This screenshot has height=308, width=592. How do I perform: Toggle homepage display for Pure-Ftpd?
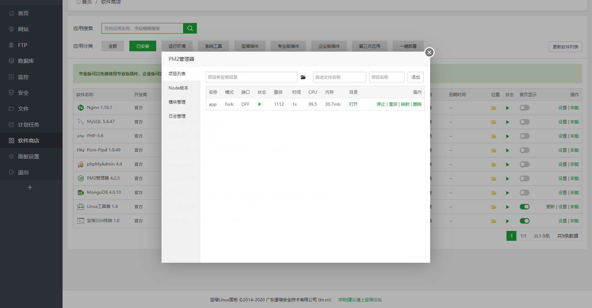click(x=524, y=150)
